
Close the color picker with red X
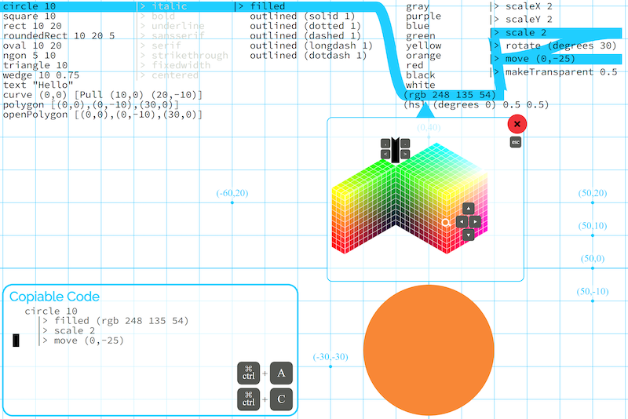517,124
